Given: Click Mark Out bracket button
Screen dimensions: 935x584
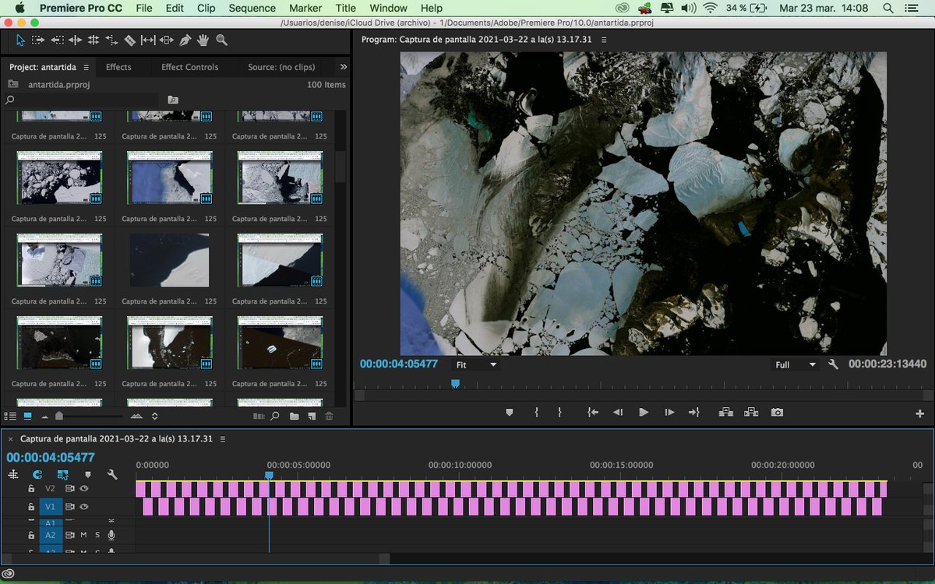Looking at the screenshot, I should click(559, 413).
